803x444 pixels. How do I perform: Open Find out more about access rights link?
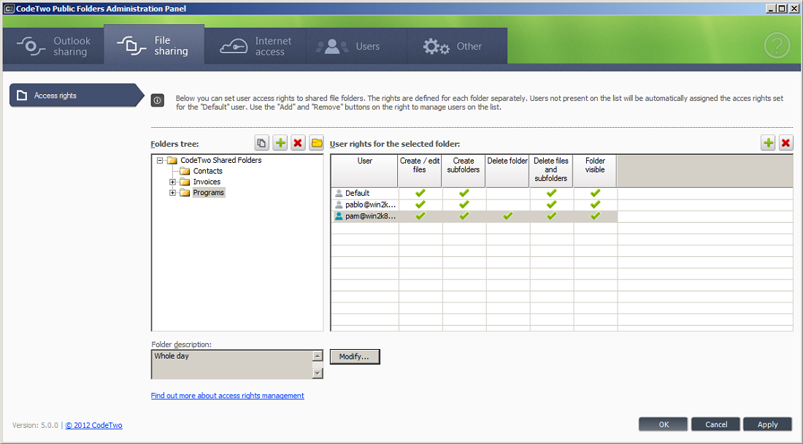[x=227, y=395]
